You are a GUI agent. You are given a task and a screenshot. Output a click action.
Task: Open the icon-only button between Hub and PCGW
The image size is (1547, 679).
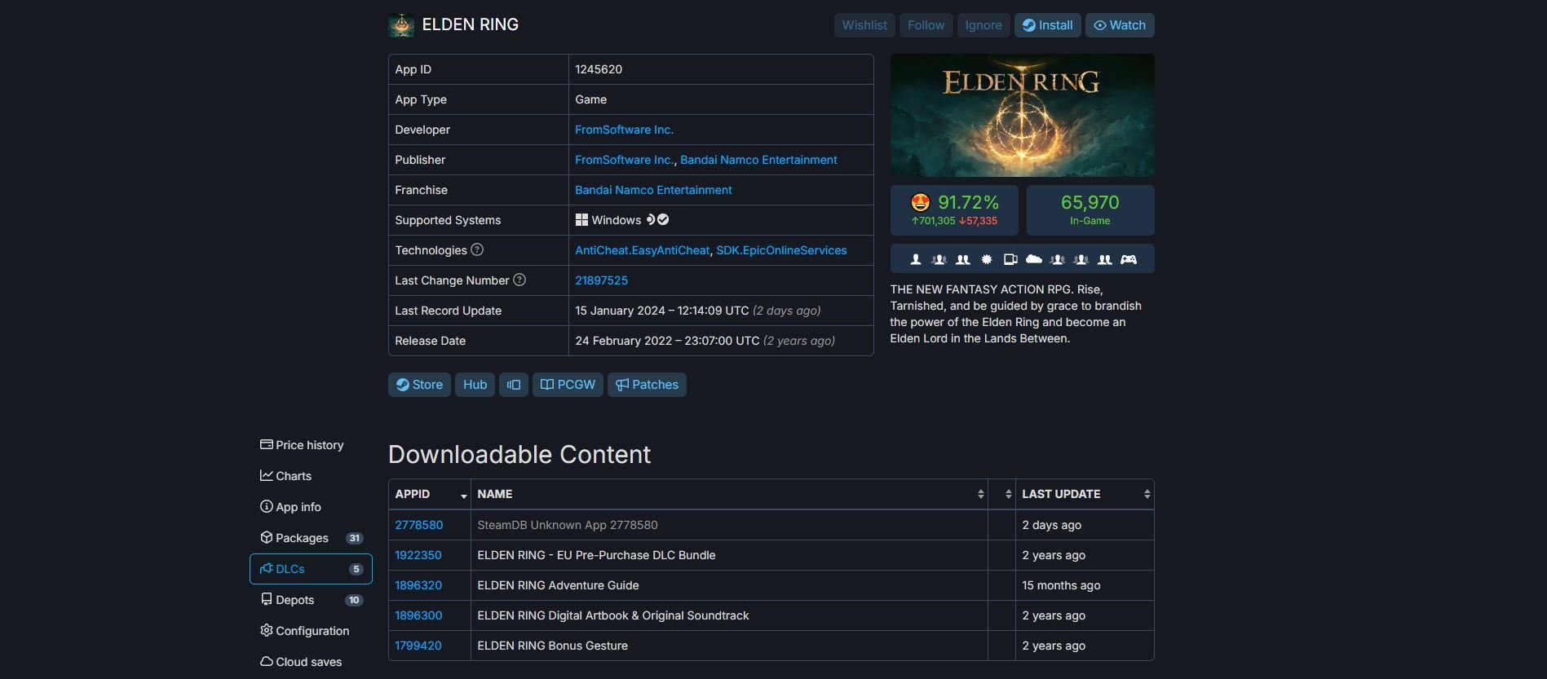pos(514,385)
